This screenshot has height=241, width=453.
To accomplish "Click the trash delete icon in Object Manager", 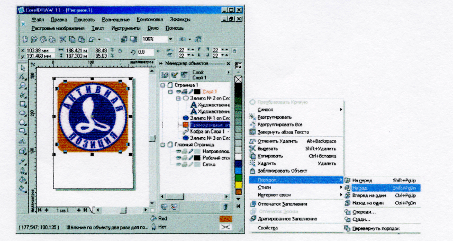I will point(225,207).
